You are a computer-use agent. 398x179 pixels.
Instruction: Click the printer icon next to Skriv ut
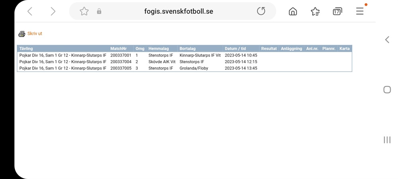click(22, 34)
